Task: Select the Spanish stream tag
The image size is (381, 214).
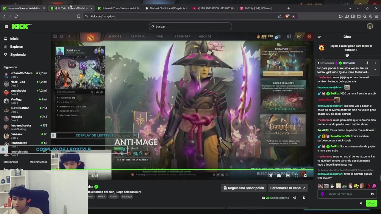Action: 89,196
